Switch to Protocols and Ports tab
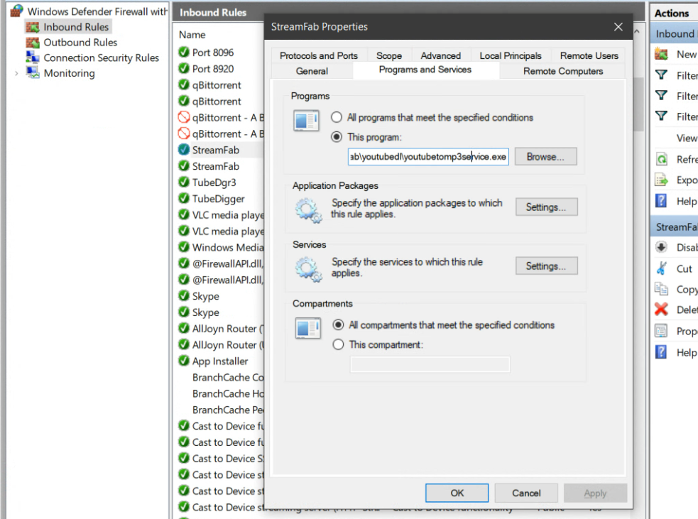 click(x=319, y=55)
